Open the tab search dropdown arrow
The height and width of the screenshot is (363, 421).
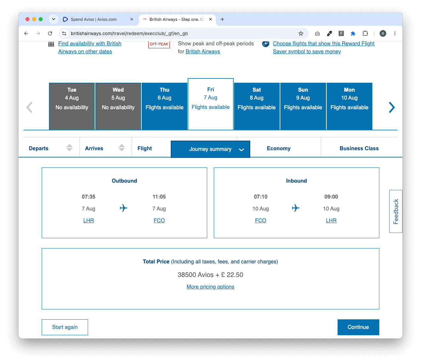tap(54, 19)
